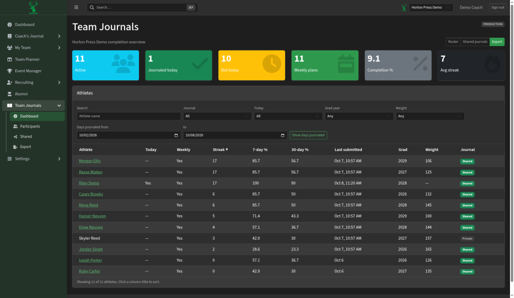
Task: Click the Horton Press stag logo in sidebar
Action: pyautogui.click(x=34, y=7)
